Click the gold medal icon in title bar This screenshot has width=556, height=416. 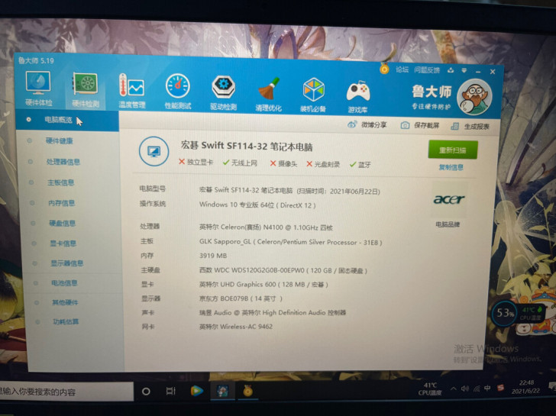coord(384,69)
